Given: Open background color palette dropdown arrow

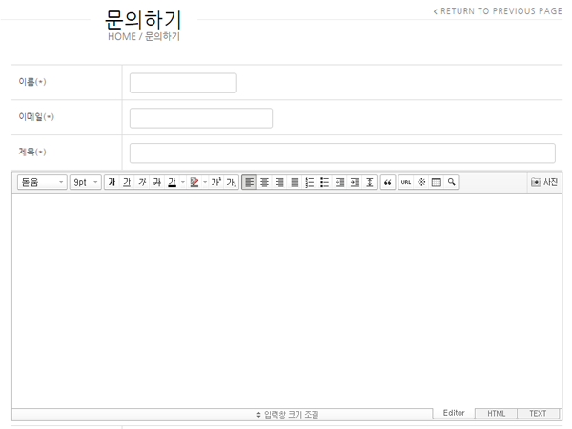Looking at the screenshot, I should point(205,182).
